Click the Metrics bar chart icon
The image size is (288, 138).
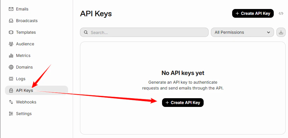(11, 55)
